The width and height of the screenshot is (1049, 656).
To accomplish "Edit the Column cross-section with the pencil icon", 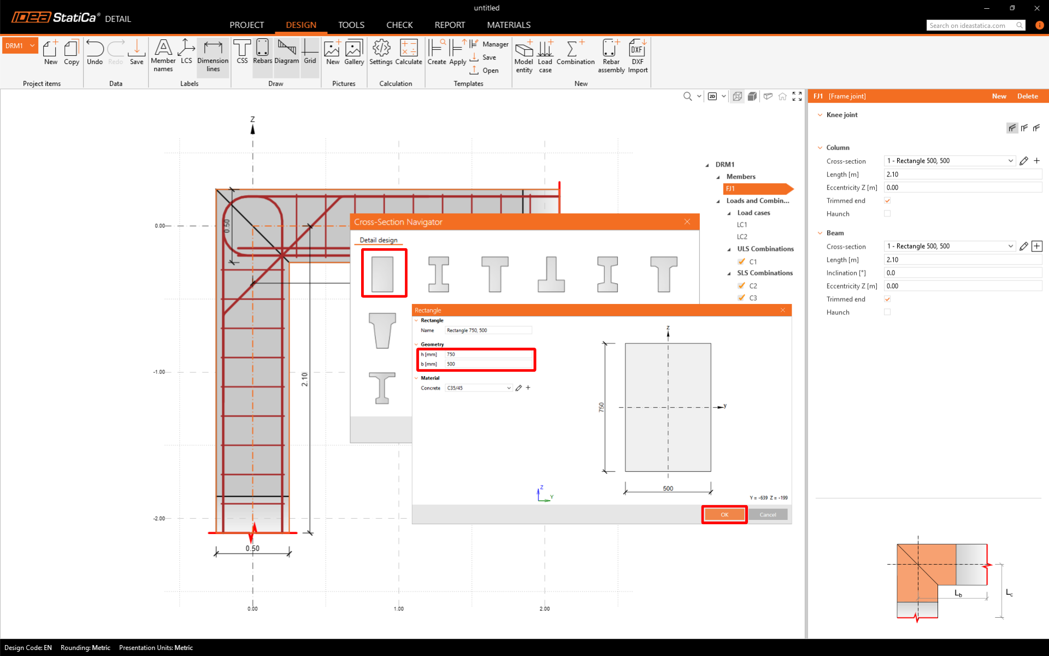I will (x=1024, y=161).
